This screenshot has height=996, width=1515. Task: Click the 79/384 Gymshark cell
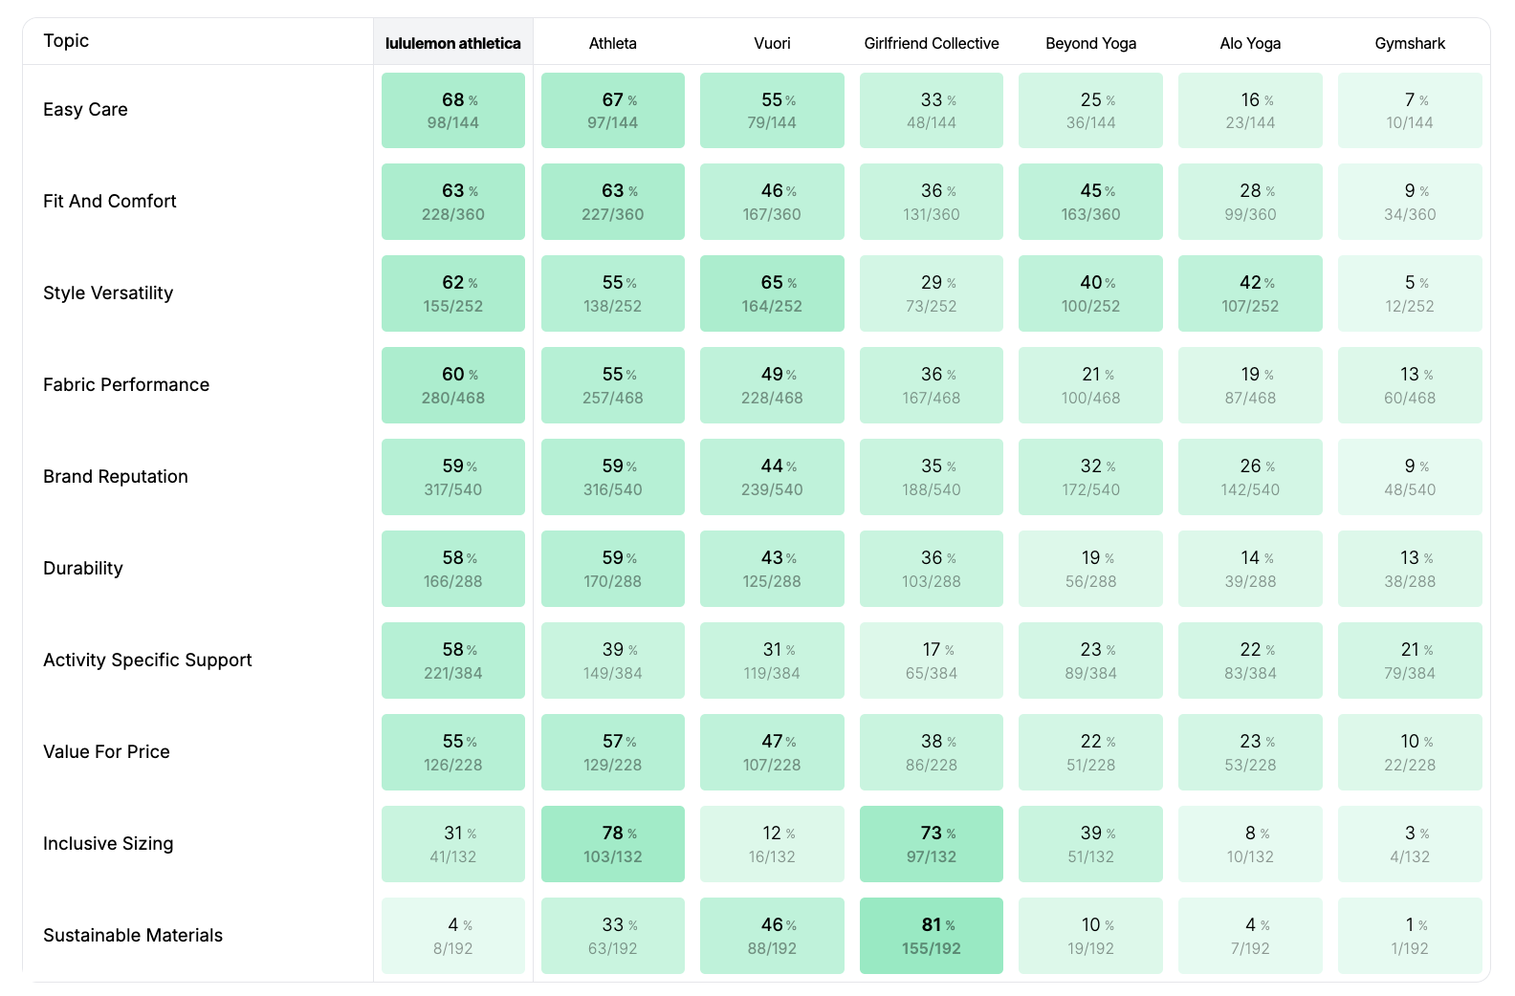pos(1410,660)
